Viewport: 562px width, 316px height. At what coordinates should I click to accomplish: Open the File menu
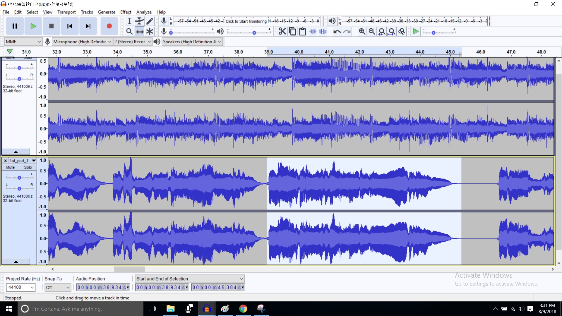(6, 12)
